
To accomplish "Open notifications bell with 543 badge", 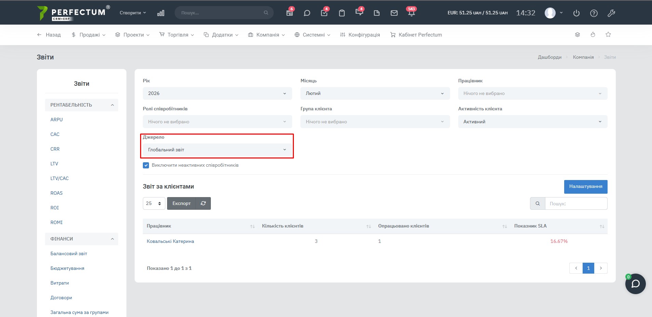I will (x=411, y=13).
